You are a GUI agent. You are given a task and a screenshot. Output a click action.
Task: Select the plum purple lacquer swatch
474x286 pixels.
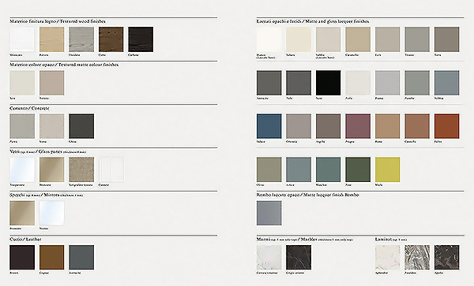pyautogui.click(x=358, y=126)
